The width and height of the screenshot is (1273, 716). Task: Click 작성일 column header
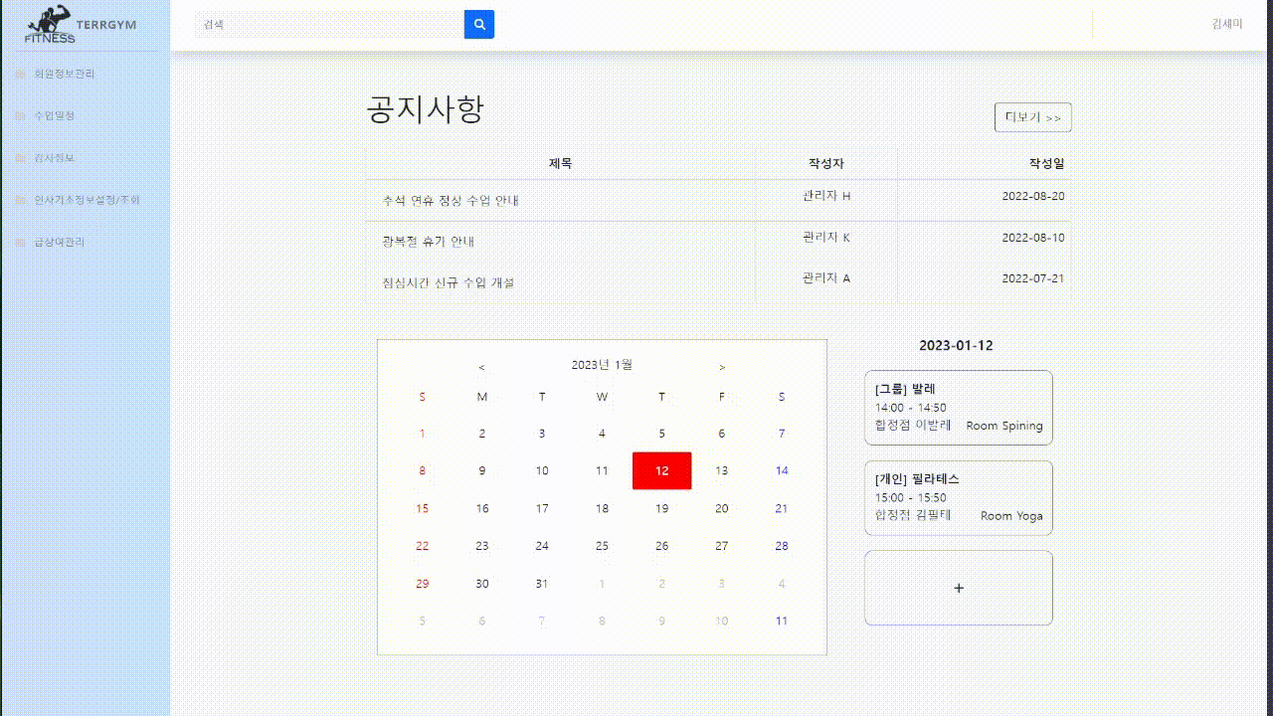click(1046, 163)
